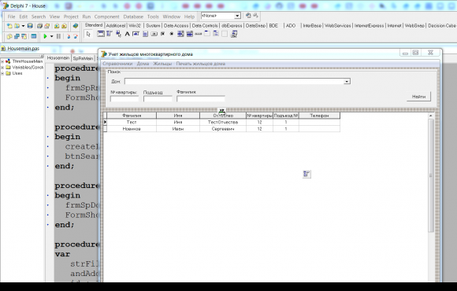Select the Label component (letter A) icon
Viewport: 457px width, 291px height.
[x=127, y=34]
